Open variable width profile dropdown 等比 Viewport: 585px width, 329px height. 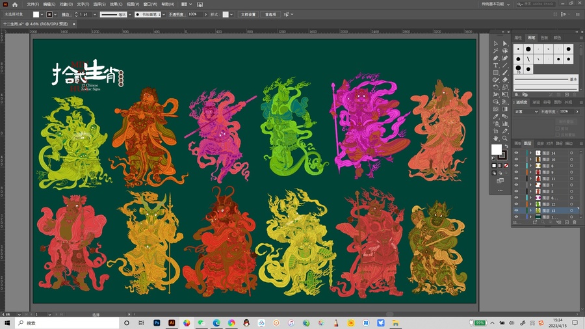(130, 14)
